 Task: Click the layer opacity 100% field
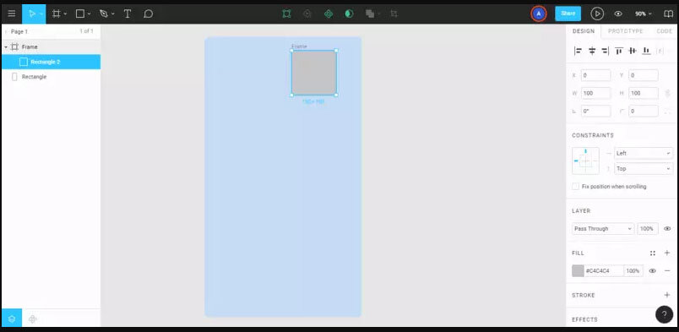[x=648, y=228]
